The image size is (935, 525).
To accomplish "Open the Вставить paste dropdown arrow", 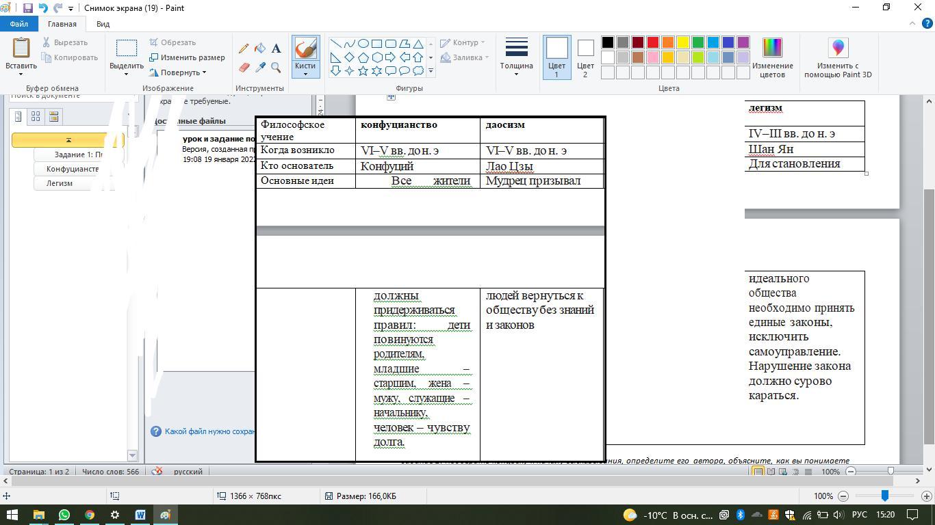I will 21,74.
